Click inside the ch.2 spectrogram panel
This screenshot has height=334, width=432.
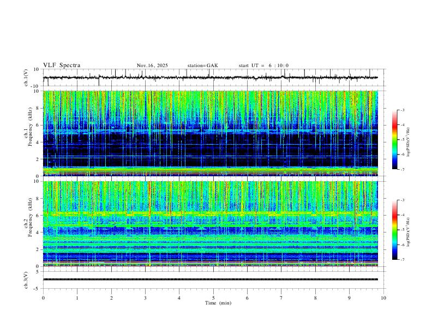(210, 224)
